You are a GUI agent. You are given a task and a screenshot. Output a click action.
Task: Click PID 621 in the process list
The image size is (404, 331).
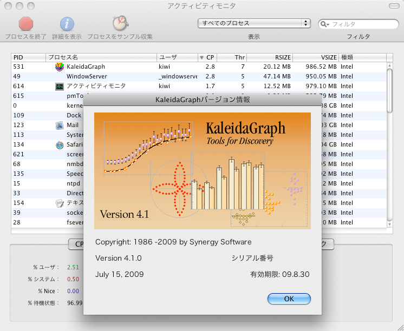pyautogui.click(x=18, y=155)
